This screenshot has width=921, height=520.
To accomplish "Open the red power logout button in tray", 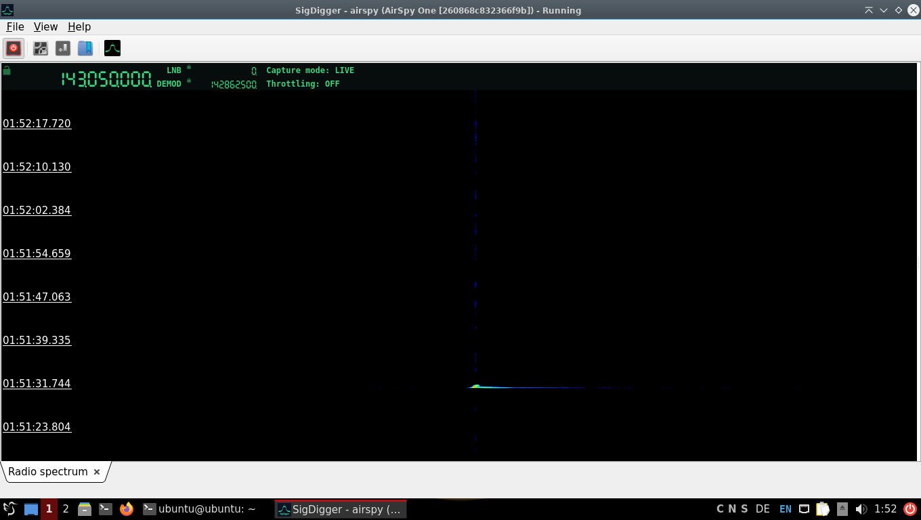I will tap(910, 509).
